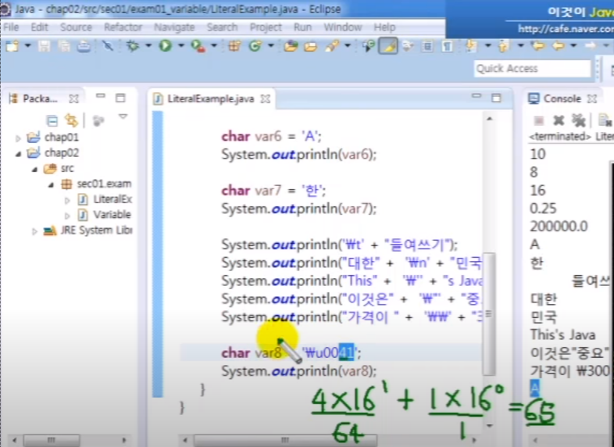Click the New Java Class icon
614x447 pixels.
pyautogui.click(x=255, y=46)
